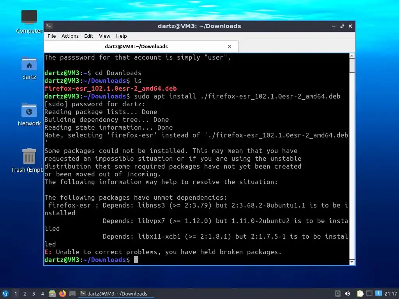
Task: Launch Firefox from the taskbar
Action: click(x=63, y=294)
